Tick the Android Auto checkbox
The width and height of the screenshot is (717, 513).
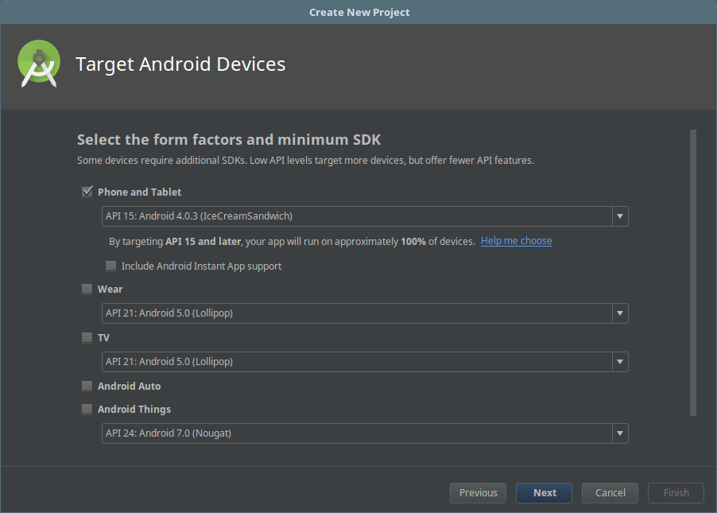[x=87, y=387]
